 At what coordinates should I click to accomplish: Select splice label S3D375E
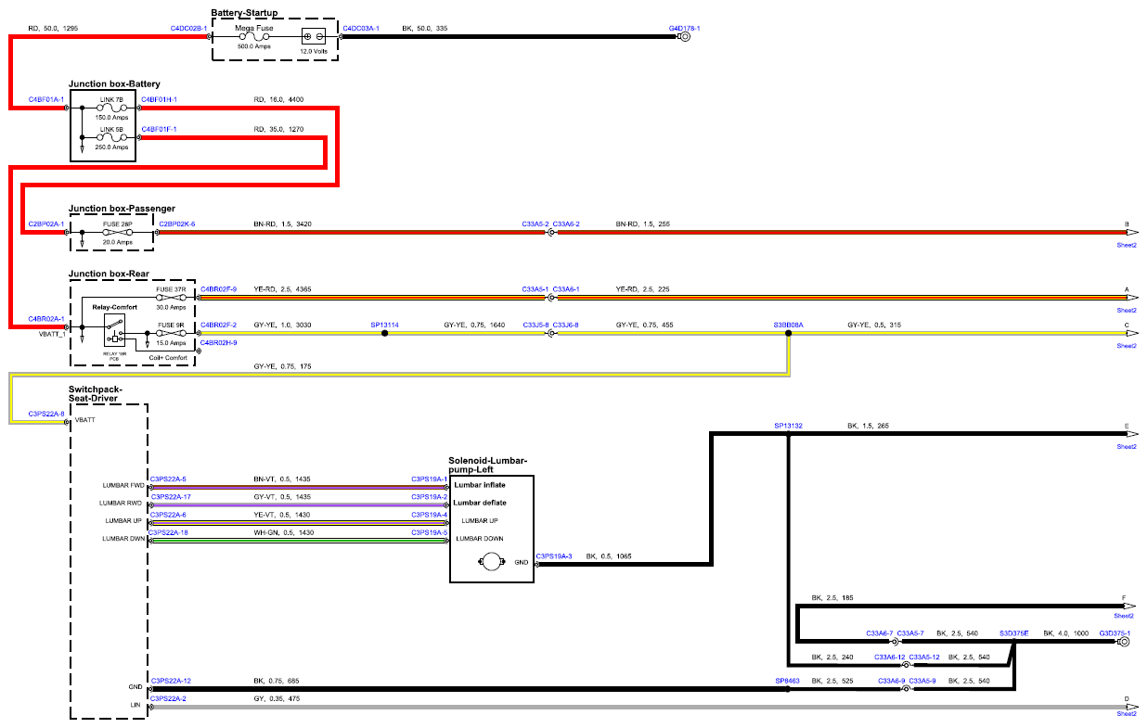(x=1014, y=632)
